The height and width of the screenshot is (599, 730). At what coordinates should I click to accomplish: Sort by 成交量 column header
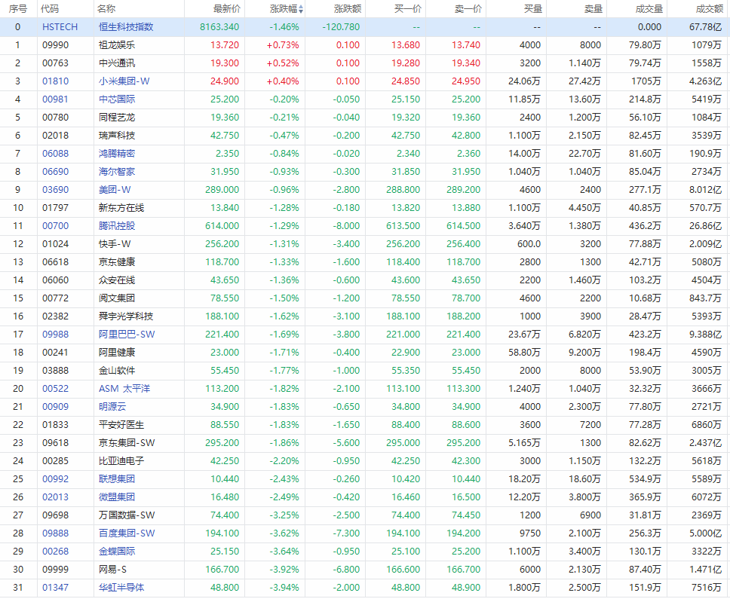pyautogui.click(x=649, y=9)
